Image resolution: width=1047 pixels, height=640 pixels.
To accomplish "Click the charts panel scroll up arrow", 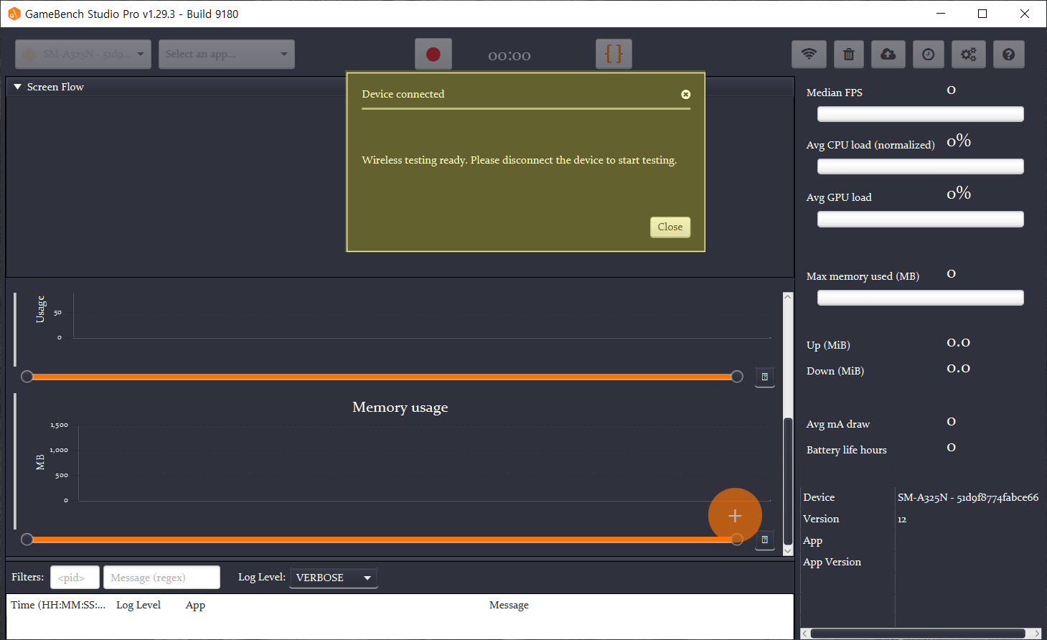I will pos(788,297).
